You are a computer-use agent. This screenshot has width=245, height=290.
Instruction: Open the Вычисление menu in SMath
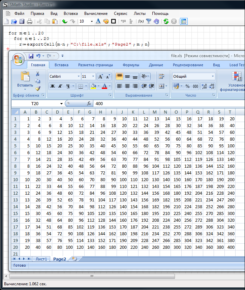click(x=96, y=14)
